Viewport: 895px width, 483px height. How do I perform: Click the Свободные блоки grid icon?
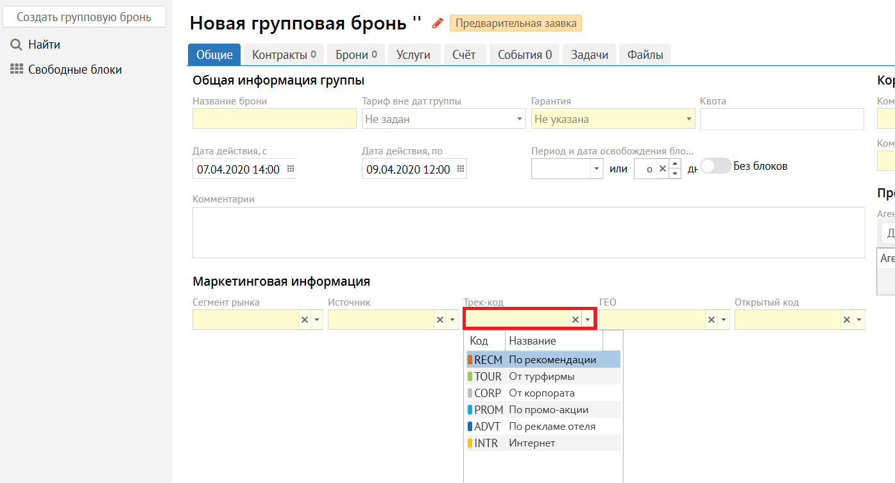pyautogui.click(x=16, y=70)
